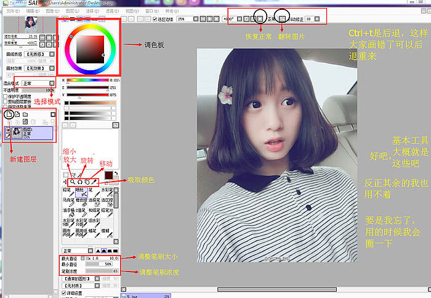Select the rectangular selection tool
Screen dimensions: 431x298
pyautogui.click(x=66, y=175)
